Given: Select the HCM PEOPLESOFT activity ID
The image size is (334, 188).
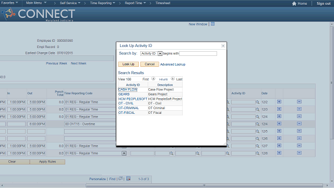Looking at the screenshot, I should coord(133,99).
